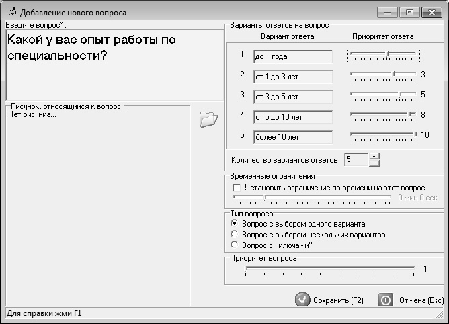Viewport: 449px width, 324px height.
Task: Click the application icon in title bar
Action: point(11,12)
